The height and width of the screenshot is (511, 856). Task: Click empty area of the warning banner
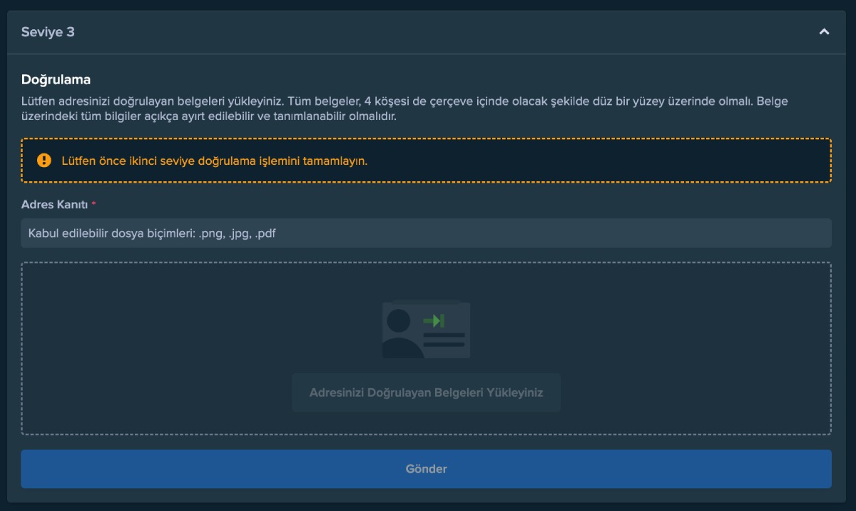pos(606,161)
